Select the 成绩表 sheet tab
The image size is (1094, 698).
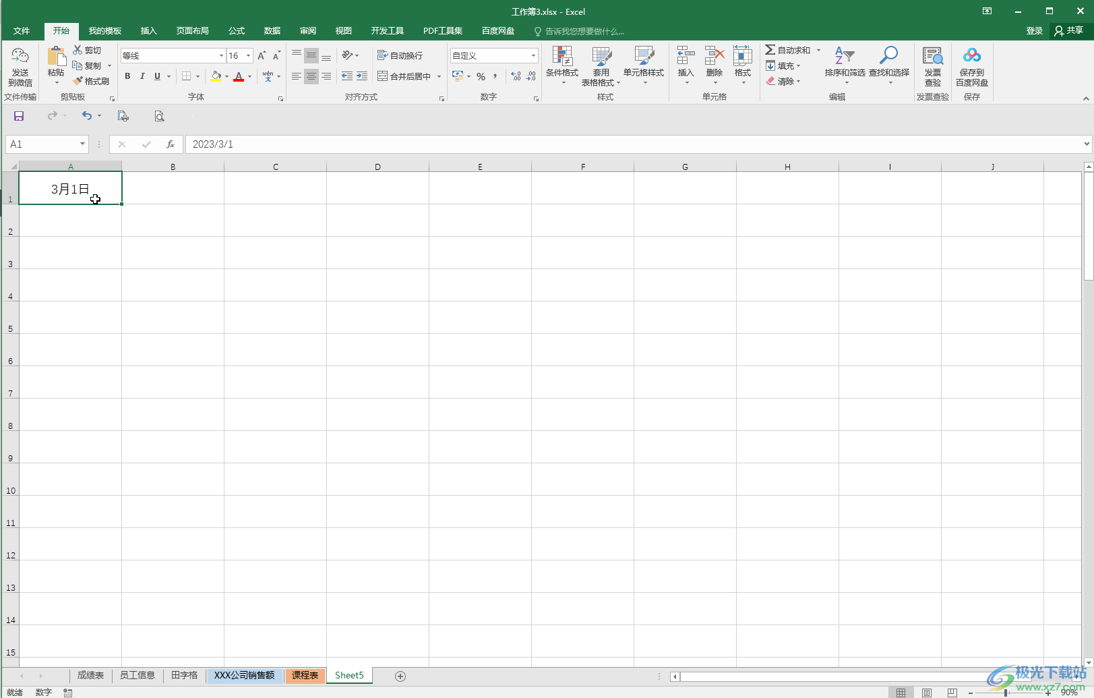90,675
